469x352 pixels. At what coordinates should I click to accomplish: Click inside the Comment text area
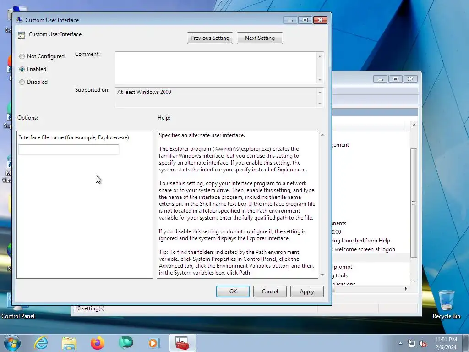click(x=216, y=68)
